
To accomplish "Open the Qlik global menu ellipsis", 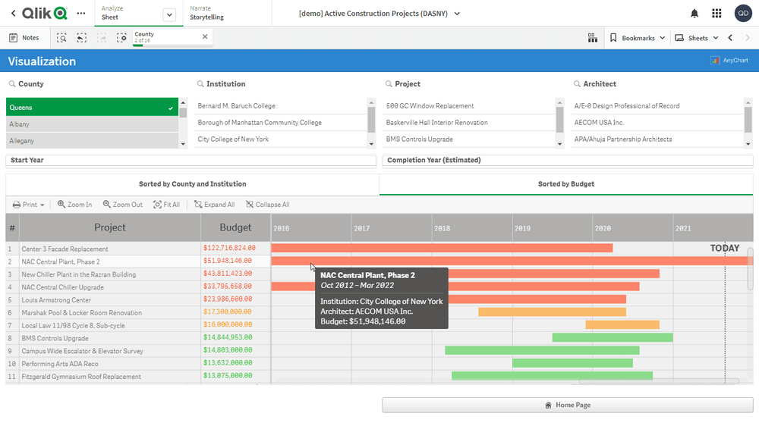I will (81, 14).
